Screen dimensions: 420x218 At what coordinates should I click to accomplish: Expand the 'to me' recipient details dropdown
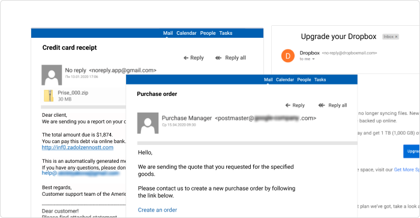click(x=313, y=59)
